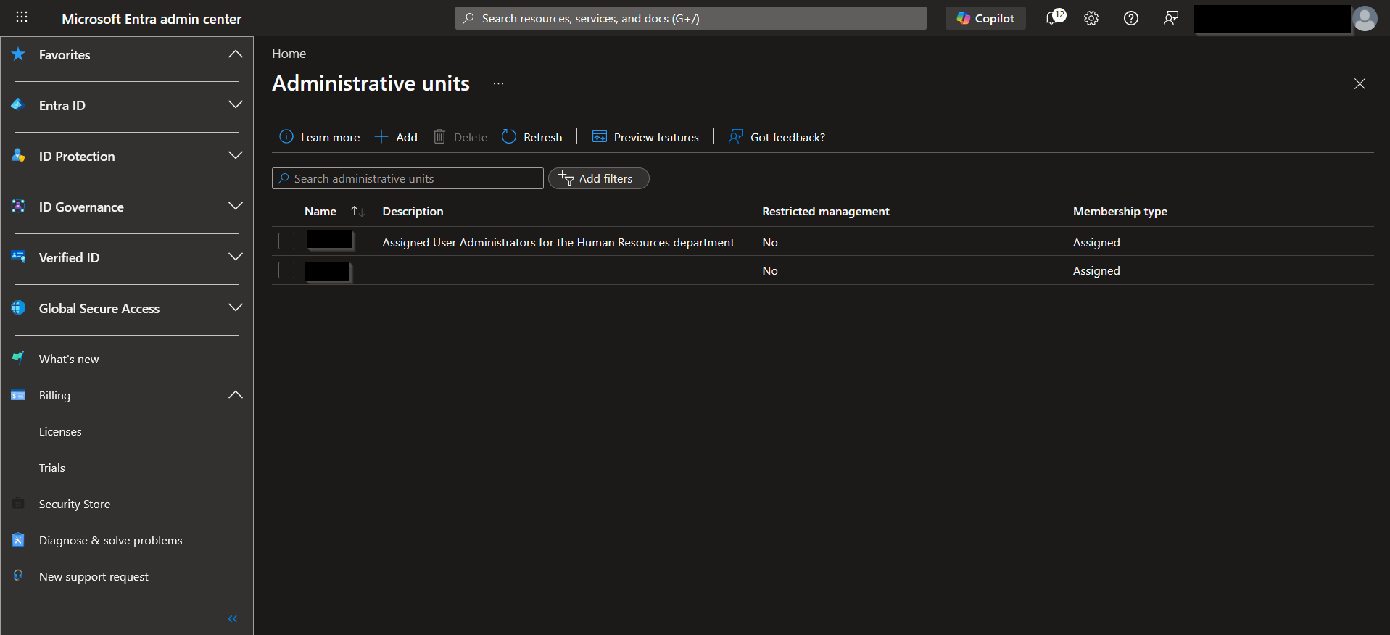Screen dimensions: 1390x635
Task: Click the Search administrative units field
Action: tap(408, 178)
